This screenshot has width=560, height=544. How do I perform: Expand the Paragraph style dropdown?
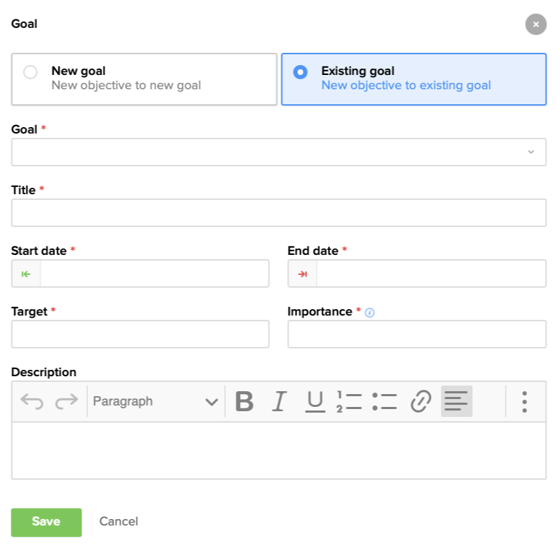tap(155, 401)
